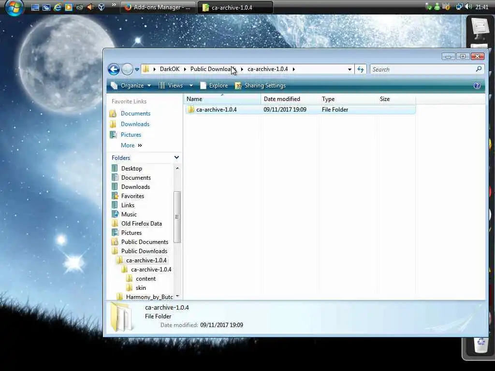Screen dimensions: 495x371
Task: Open Documents under Favorite Links
Action: pos(135,113)
